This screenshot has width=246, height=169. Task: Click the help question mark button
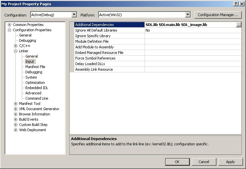[x=236, y=4]
